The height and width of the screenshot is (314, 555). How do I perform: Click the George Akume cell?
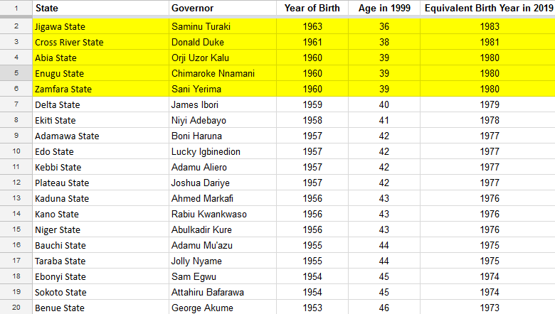[x=223, y=308]
